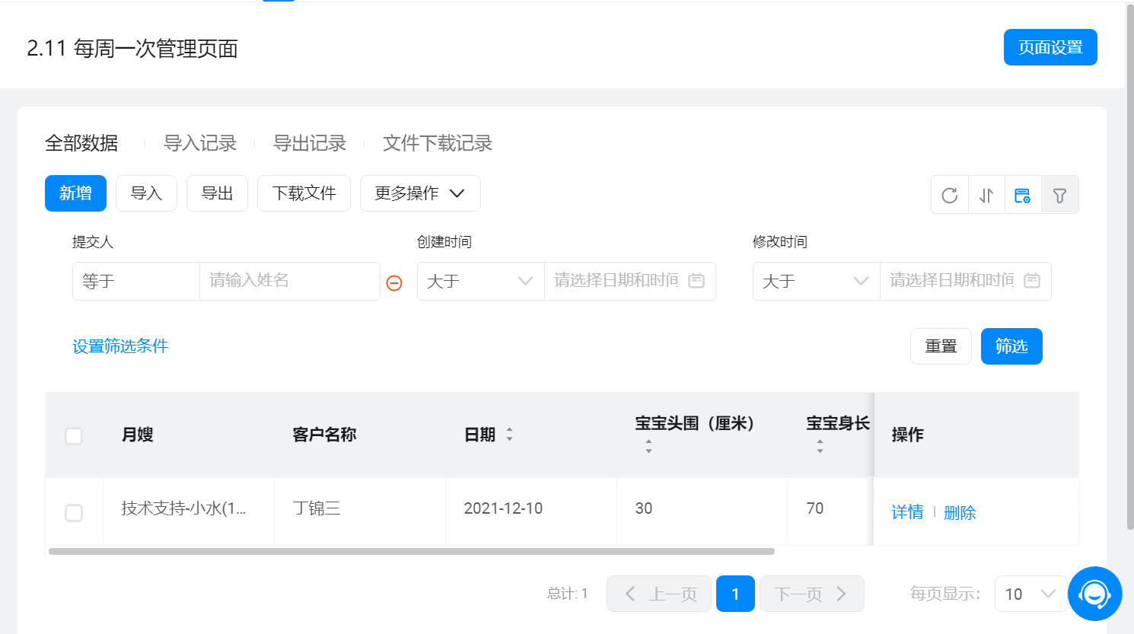Sort by 宝宝头围（厘米） column arrows
The width and height of the screenshot is (1134, 634).
click(x=648, y=447)
